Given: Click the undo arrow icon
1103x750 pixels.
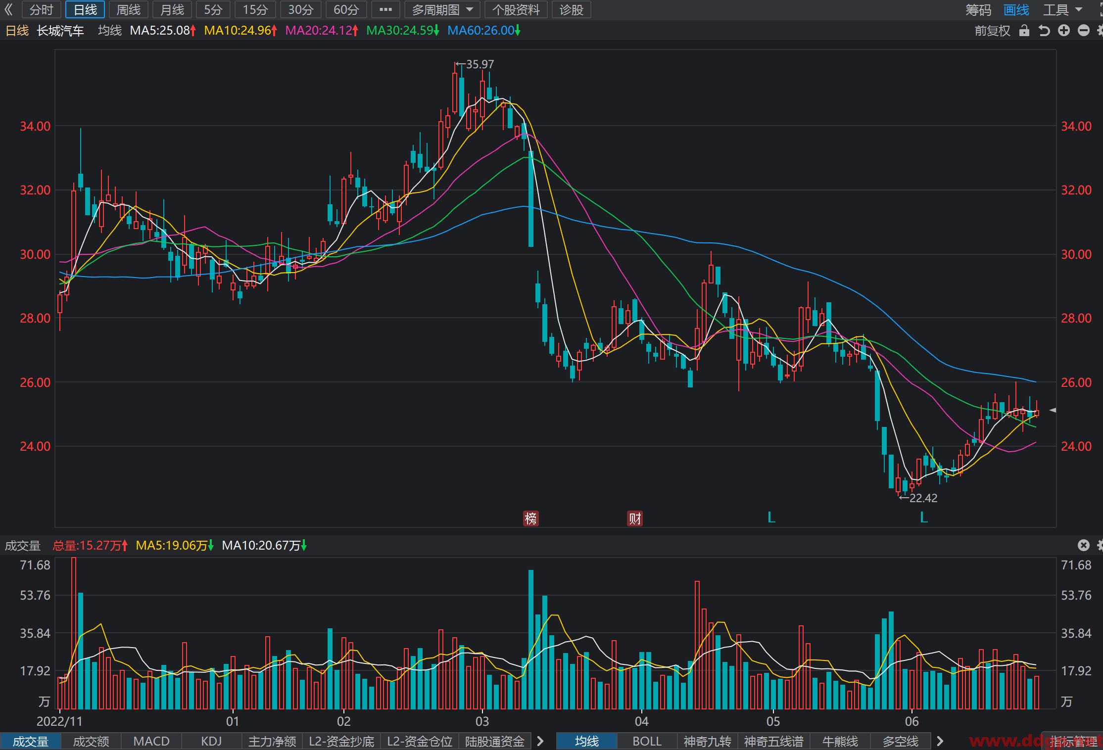Looking at the screenshot, I should 1044,31.
